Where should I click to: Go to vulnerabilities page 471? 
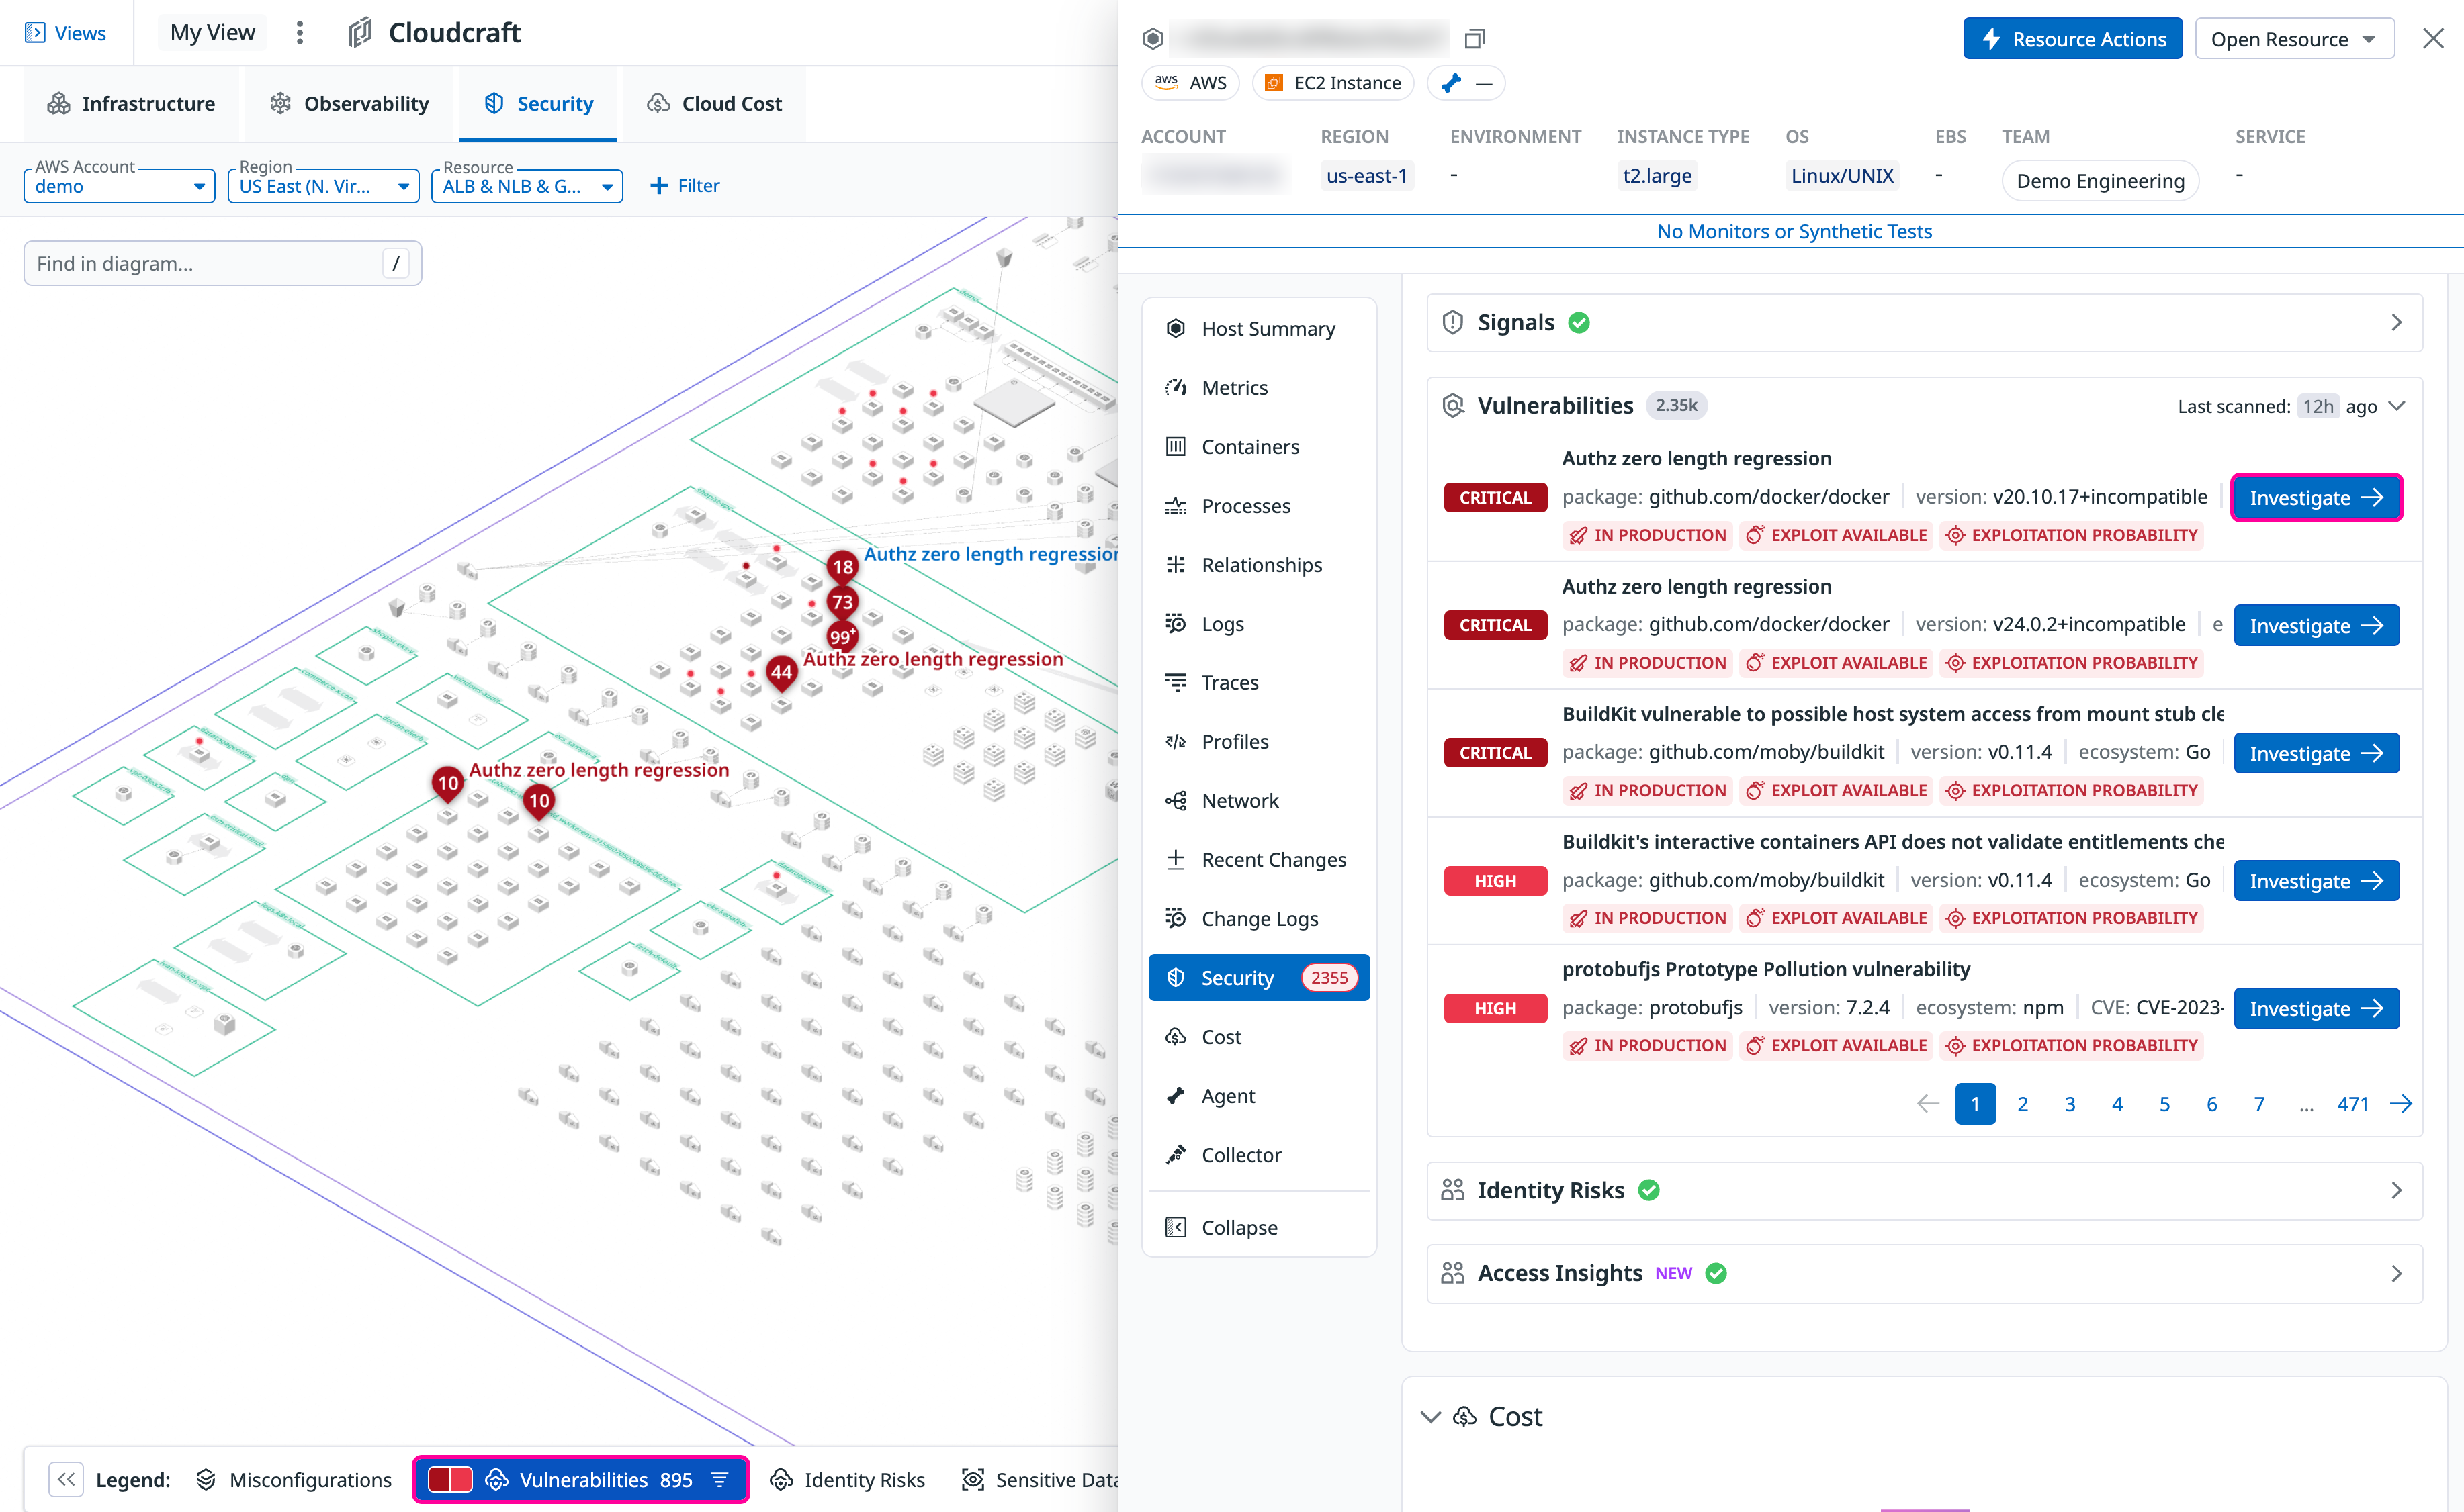[2352, 1104]
